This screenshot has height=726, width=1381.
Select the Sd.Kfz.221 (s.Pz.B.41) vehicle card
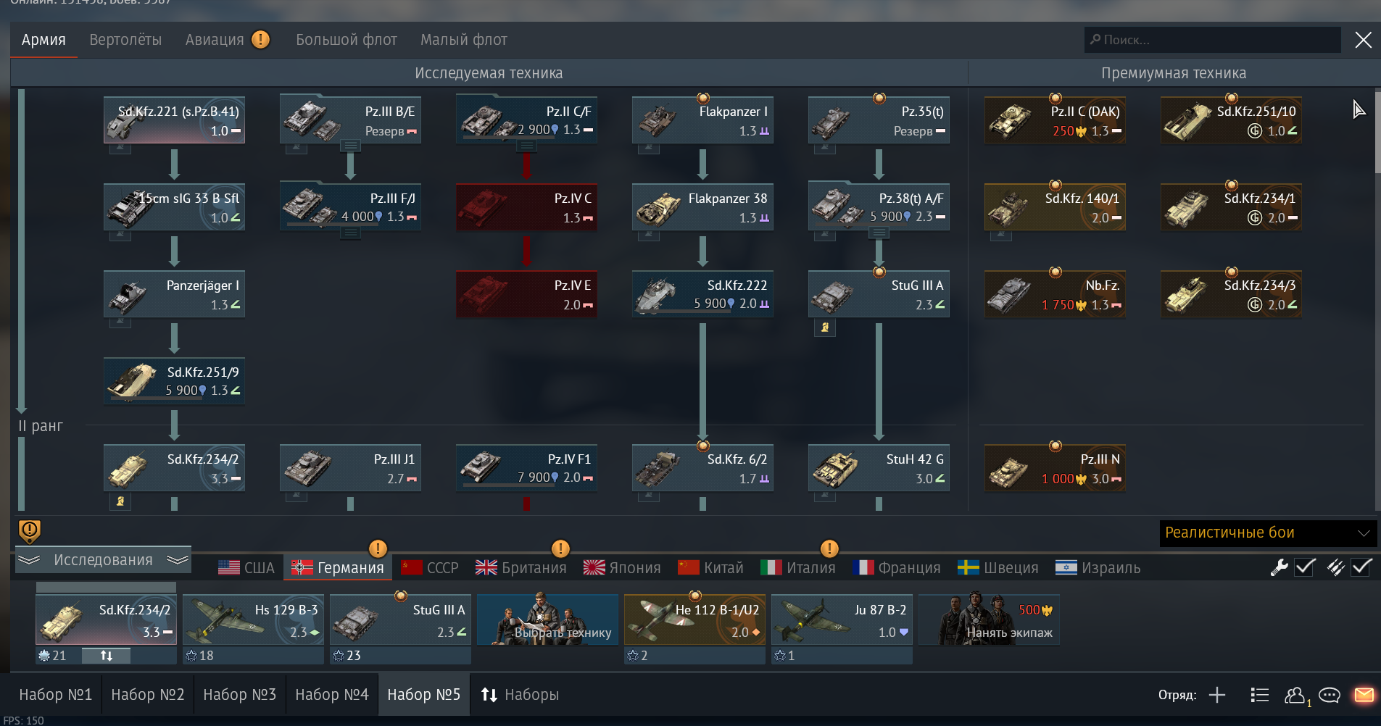[x=174, y=120]
